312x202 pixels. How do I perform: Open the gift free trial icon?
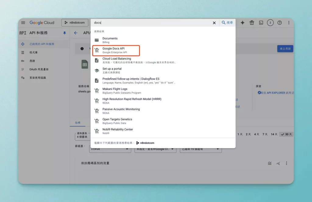pyautogui.click(x=252, y=23)
